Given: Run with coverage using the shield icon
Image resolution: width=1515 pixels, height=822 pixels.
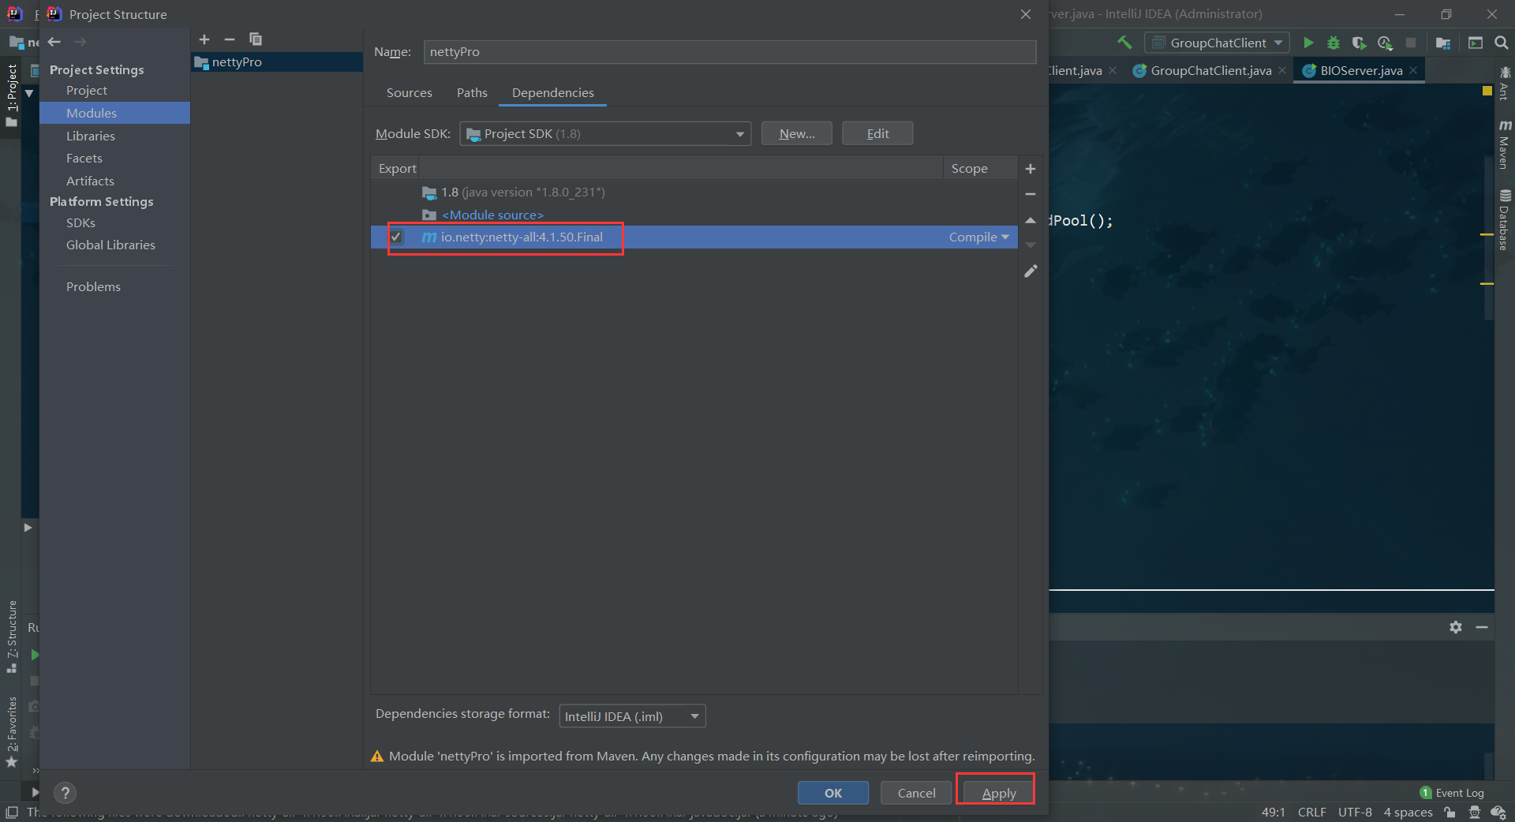Looking at the screenshot, I should tap(1359, 43).
